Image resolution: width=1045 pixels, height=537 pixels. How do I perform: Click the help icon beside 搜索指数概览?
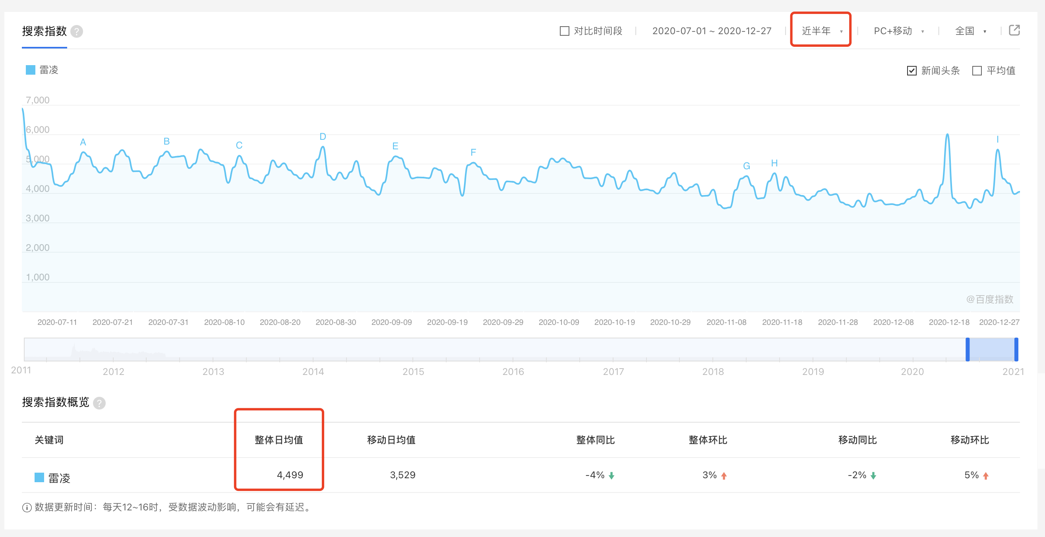pos(99,403)
